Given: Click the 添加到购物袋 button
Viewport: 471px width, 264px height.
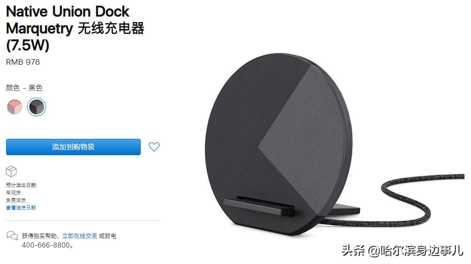Looking at the screenshot, I should click(73, 147).
